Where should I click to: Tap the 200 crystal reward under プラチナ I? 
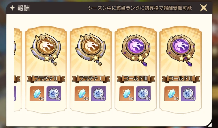click(82, 94)
